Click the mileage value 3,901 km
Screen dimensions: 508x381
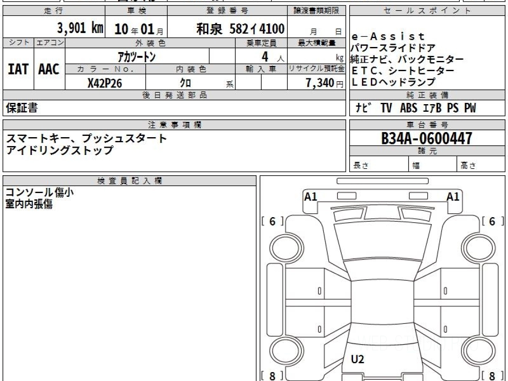pyautogui.click(x=80, y=29)
